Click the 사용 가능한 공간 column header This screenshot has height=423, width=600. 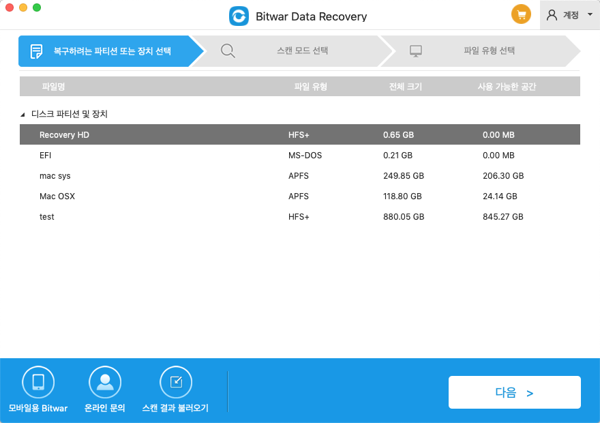coord(506,87)
